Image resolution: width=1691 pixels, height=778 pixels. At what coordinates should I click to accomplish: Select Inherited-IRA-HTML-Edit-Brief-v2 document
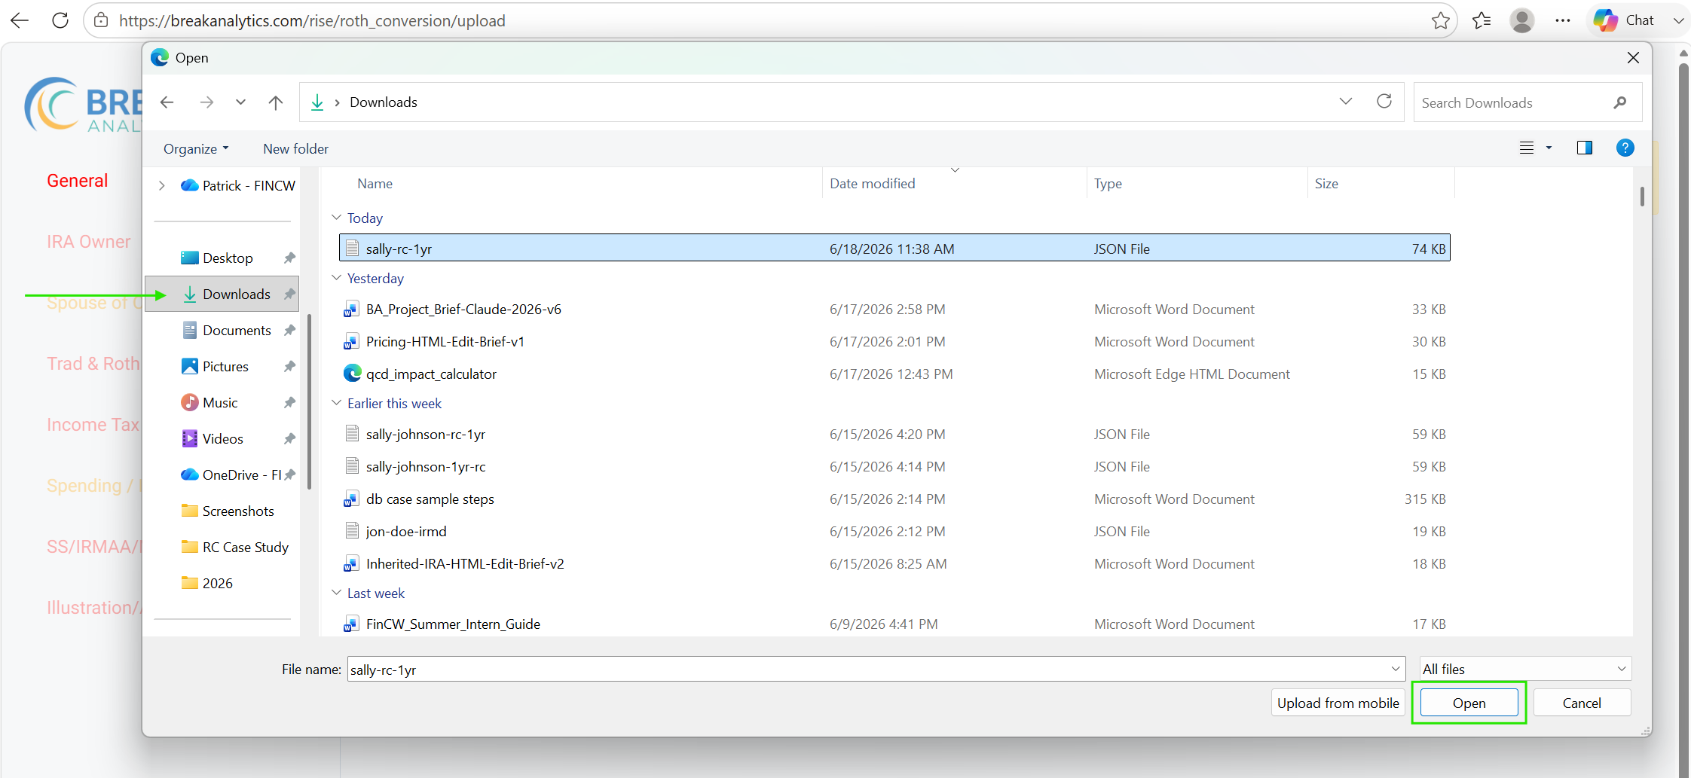(x=894, y=563)
